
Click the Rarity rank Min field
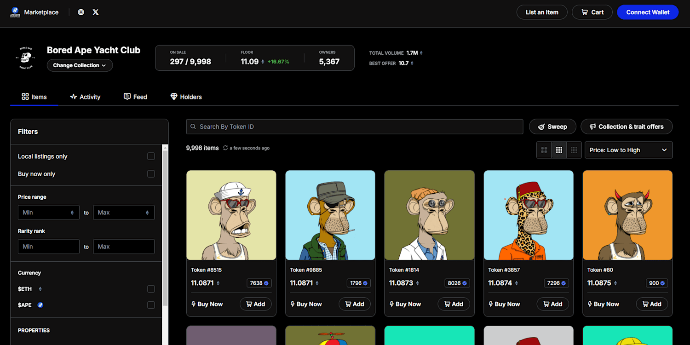click(49, 247)
